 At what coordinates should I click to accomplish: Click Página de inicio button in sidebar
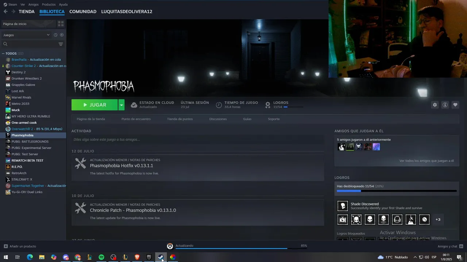[28, 24]
